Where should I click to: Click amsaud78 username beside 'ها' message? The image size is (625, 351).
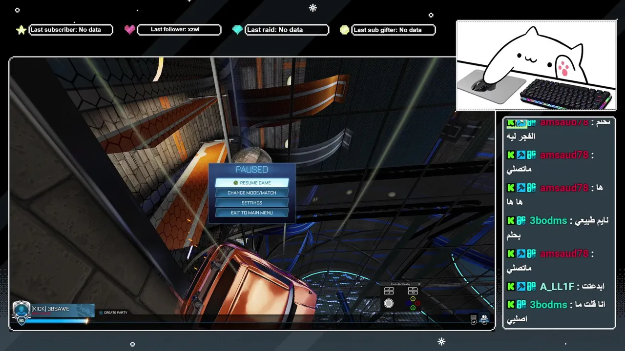pos(564,188)
